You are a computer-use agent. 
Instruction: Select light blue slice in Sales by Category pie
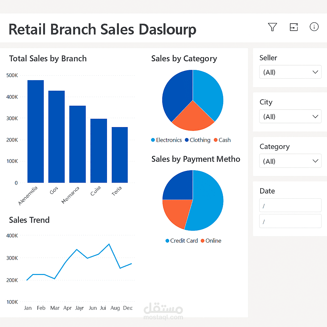209,94
